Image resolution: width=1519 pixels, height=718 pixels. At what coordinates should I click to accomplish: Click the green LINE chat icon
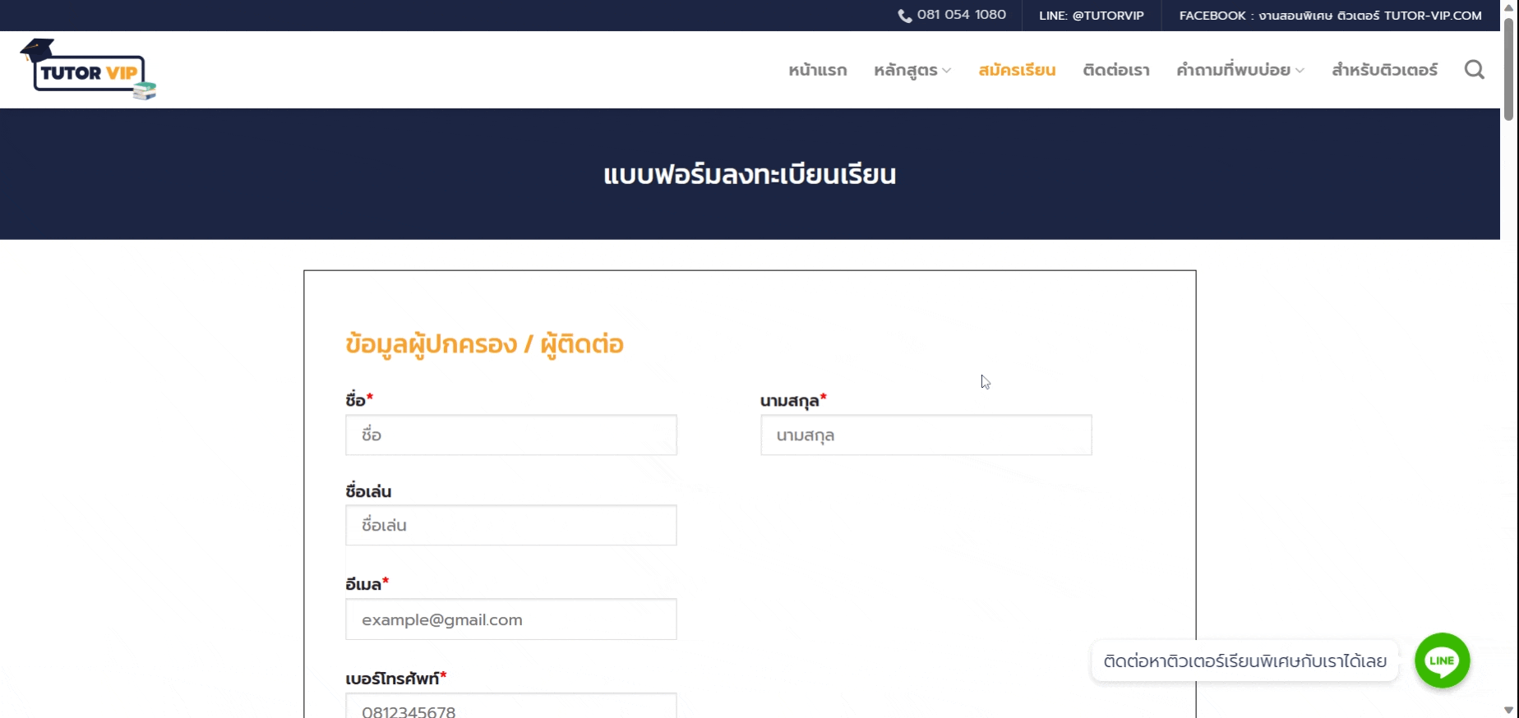[x=1442, y=660]
